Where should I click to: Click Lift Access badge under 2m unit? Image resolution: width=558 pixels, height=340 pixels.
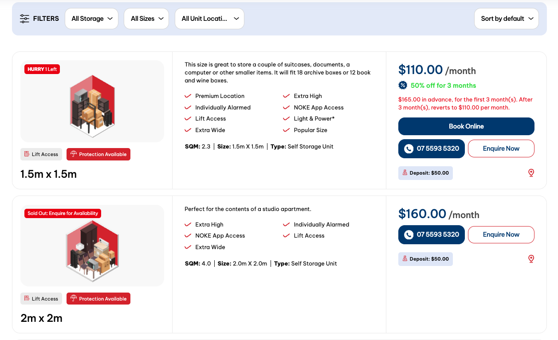point(41,299)
